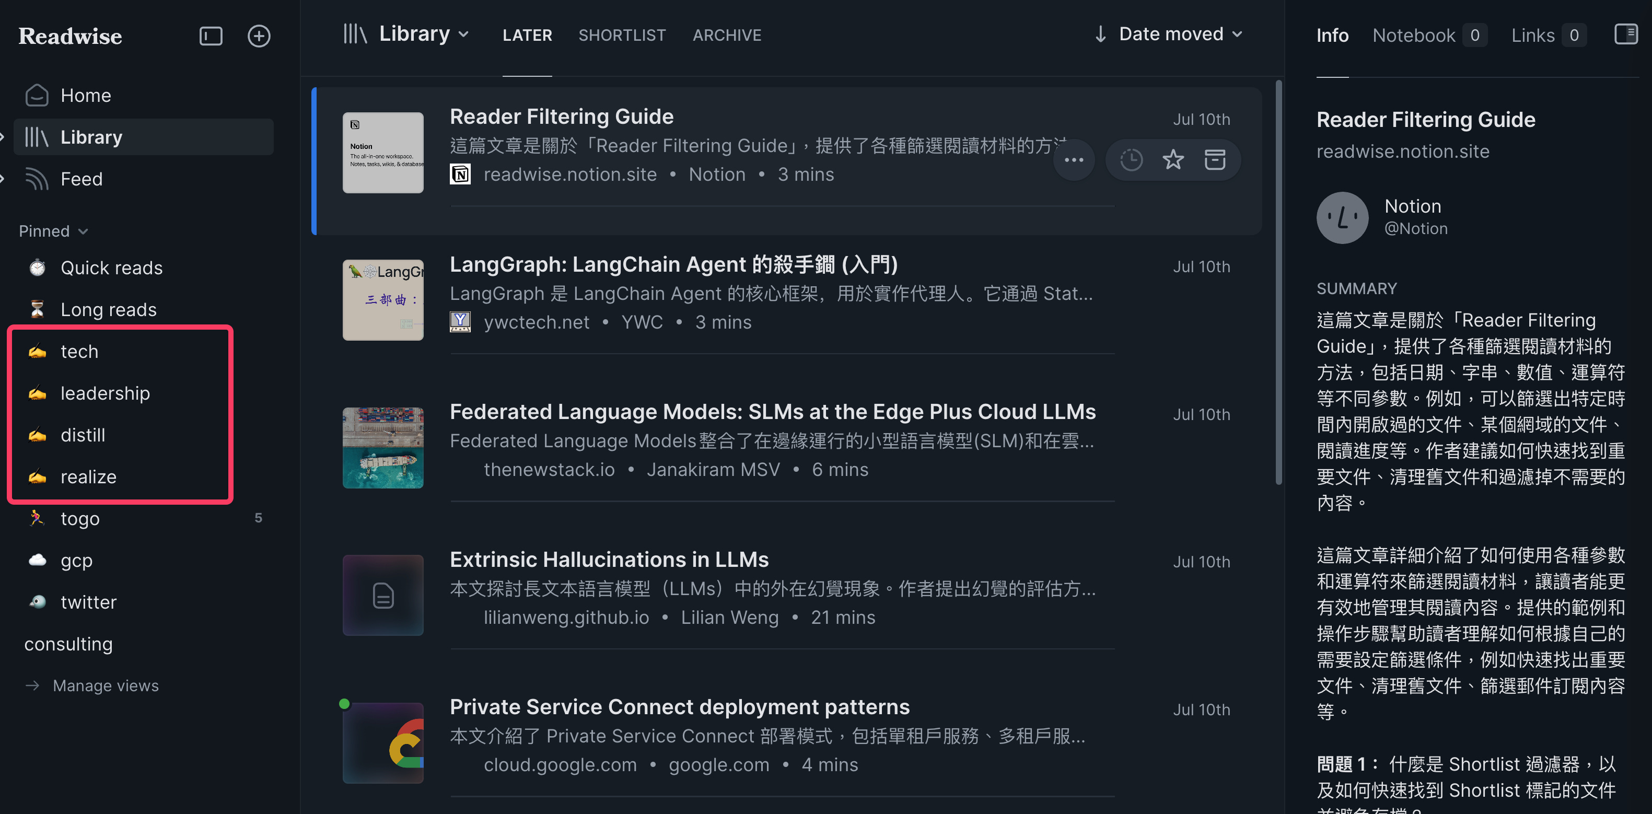Toggle the right info panel icon
This screenshot has width=1652, height=814.
[x=1626, y=34]
